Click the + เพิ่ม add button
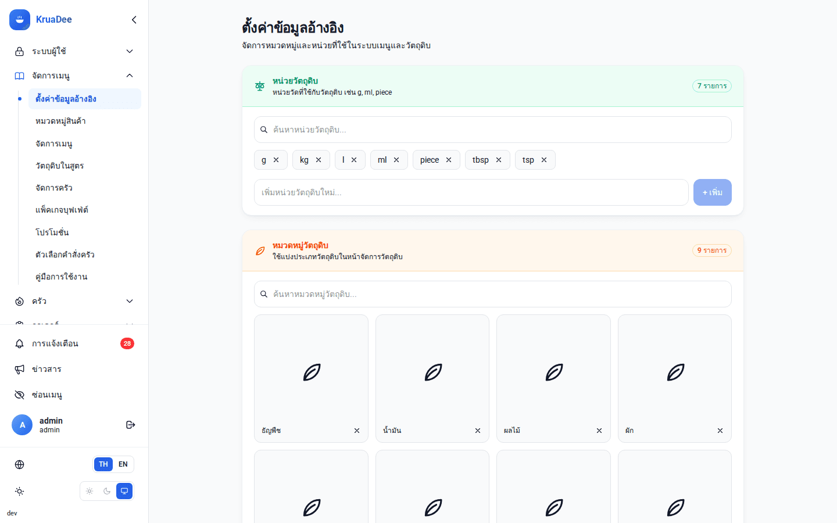 pyautogui.click(x=713, y=192)
